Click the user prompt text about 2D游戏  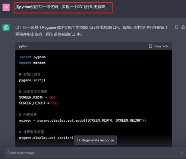(x=60, y=7)
